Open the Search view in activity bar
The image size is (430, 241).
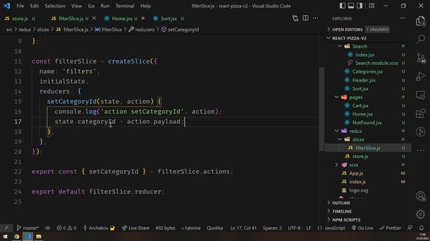(x=421, y=39)
